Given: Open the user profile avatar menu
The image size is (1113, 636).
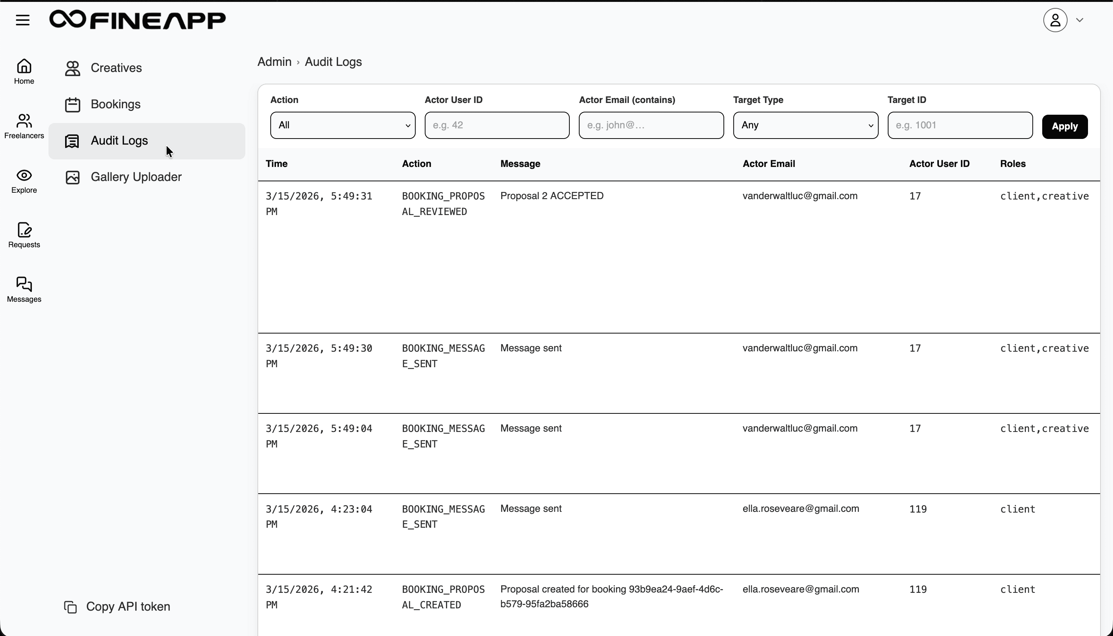Looking at the screenshot, I should click(x=1055, y=20).
